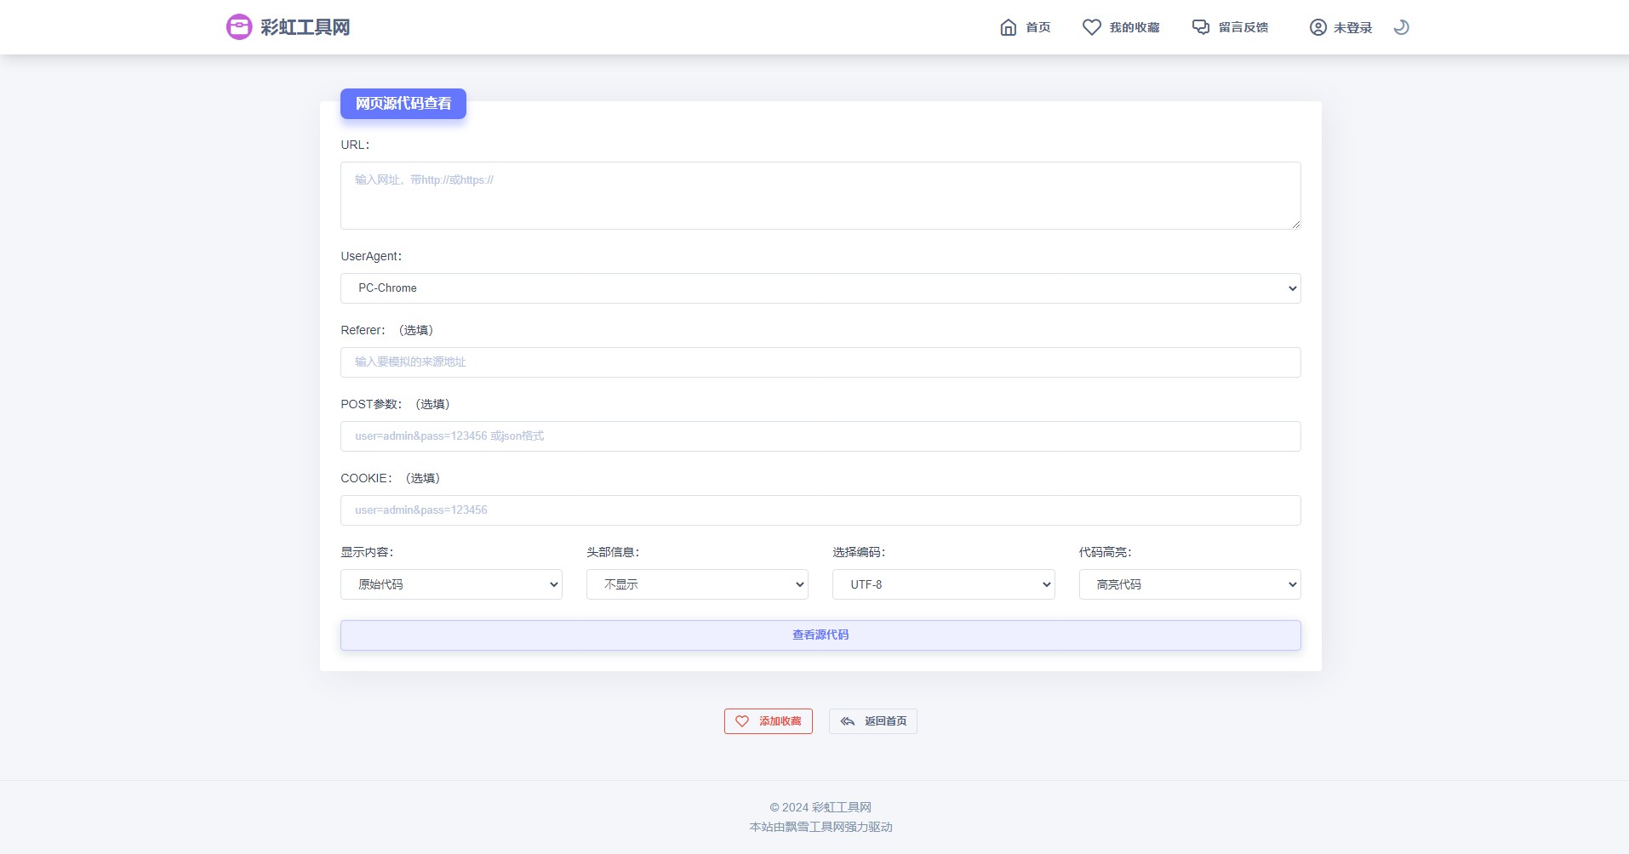The width and height of the screenshot is (1629, 854).
Task: Click the chat bubble icon for 留言反馈
Action: coord(1200,27)
